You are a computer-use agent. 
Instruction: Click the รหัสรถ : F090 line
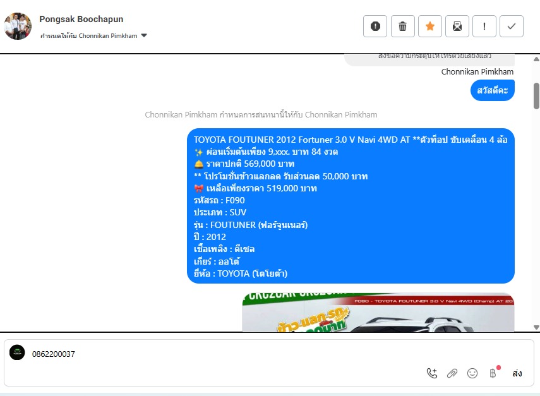click(219, 200)
